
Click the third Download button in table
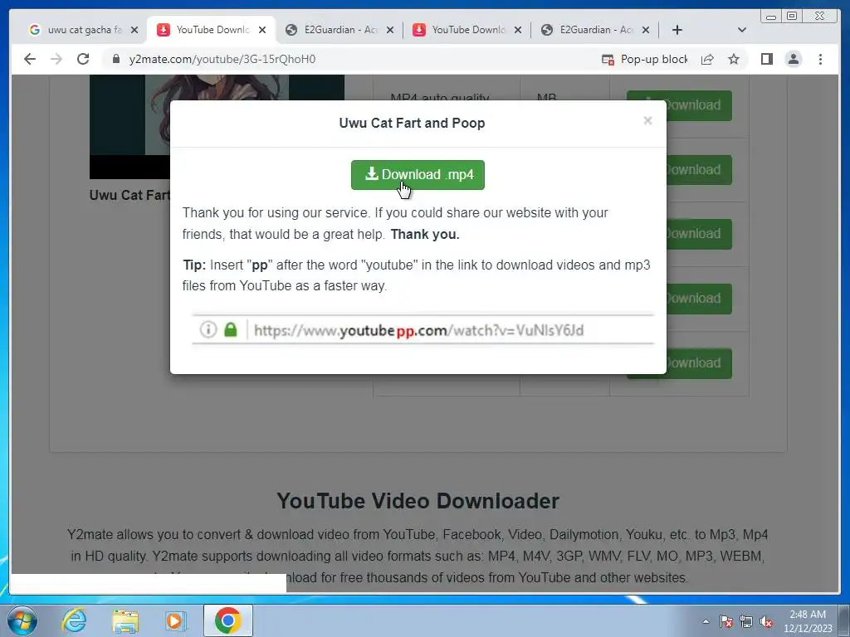(x=699, y=234)
